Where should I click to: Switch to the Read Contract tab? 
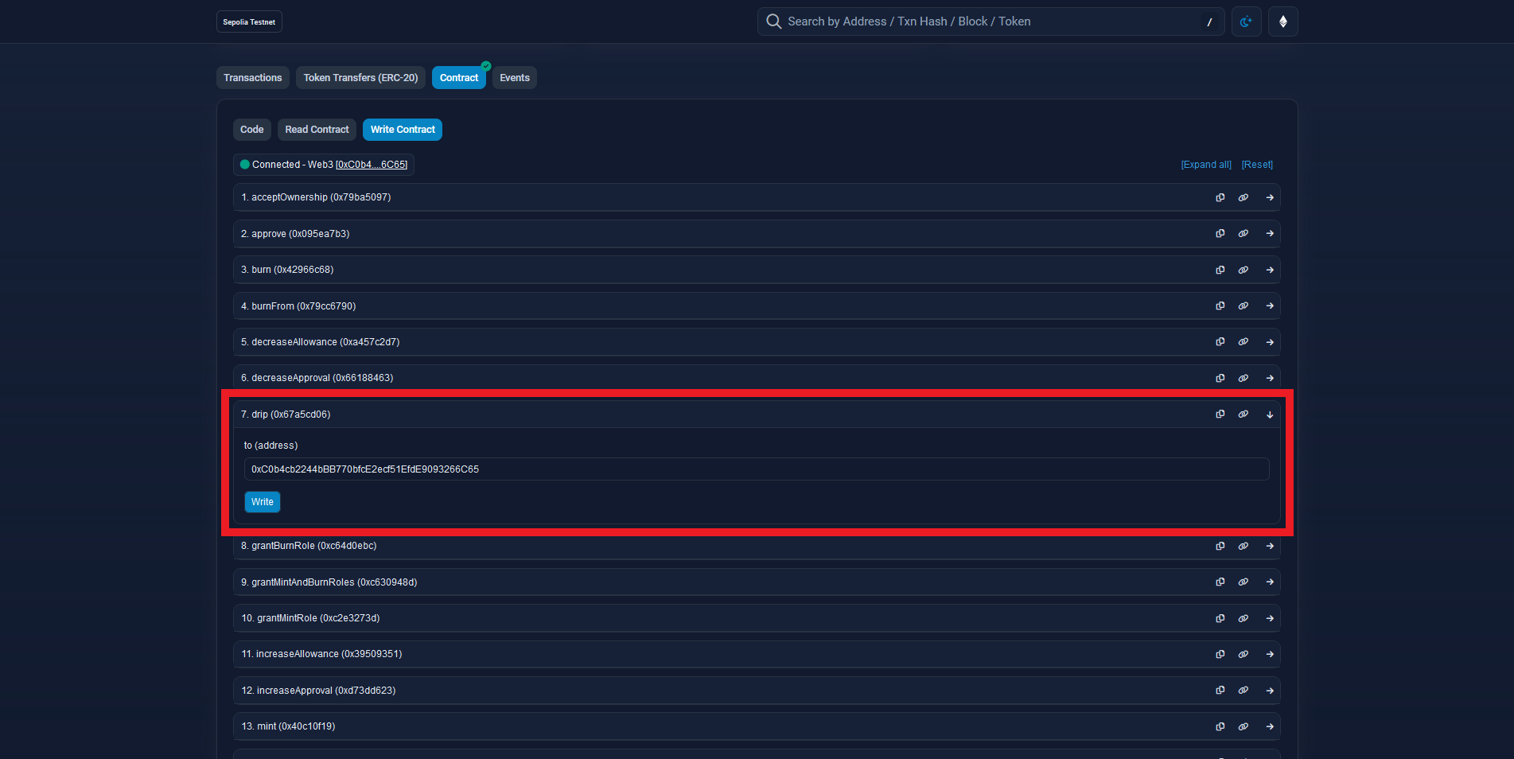[317, 130]
